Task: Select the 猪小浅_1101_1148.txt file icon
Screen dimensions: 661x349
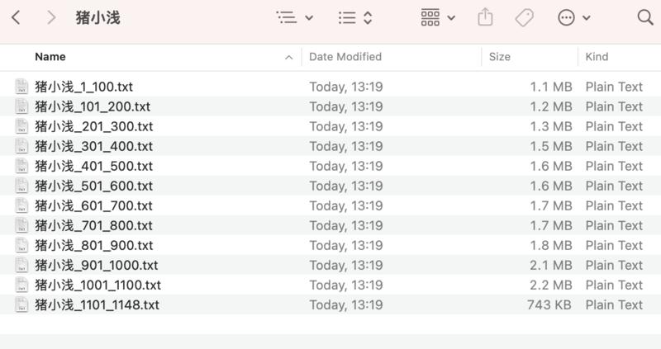Action: (x=21, y=304)
